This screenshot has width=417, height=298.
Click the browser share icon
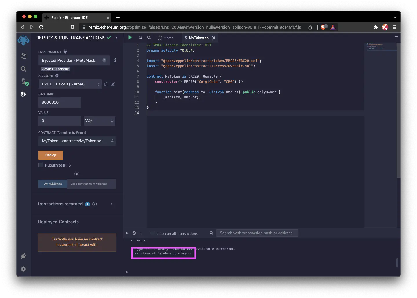pos(310,27)
